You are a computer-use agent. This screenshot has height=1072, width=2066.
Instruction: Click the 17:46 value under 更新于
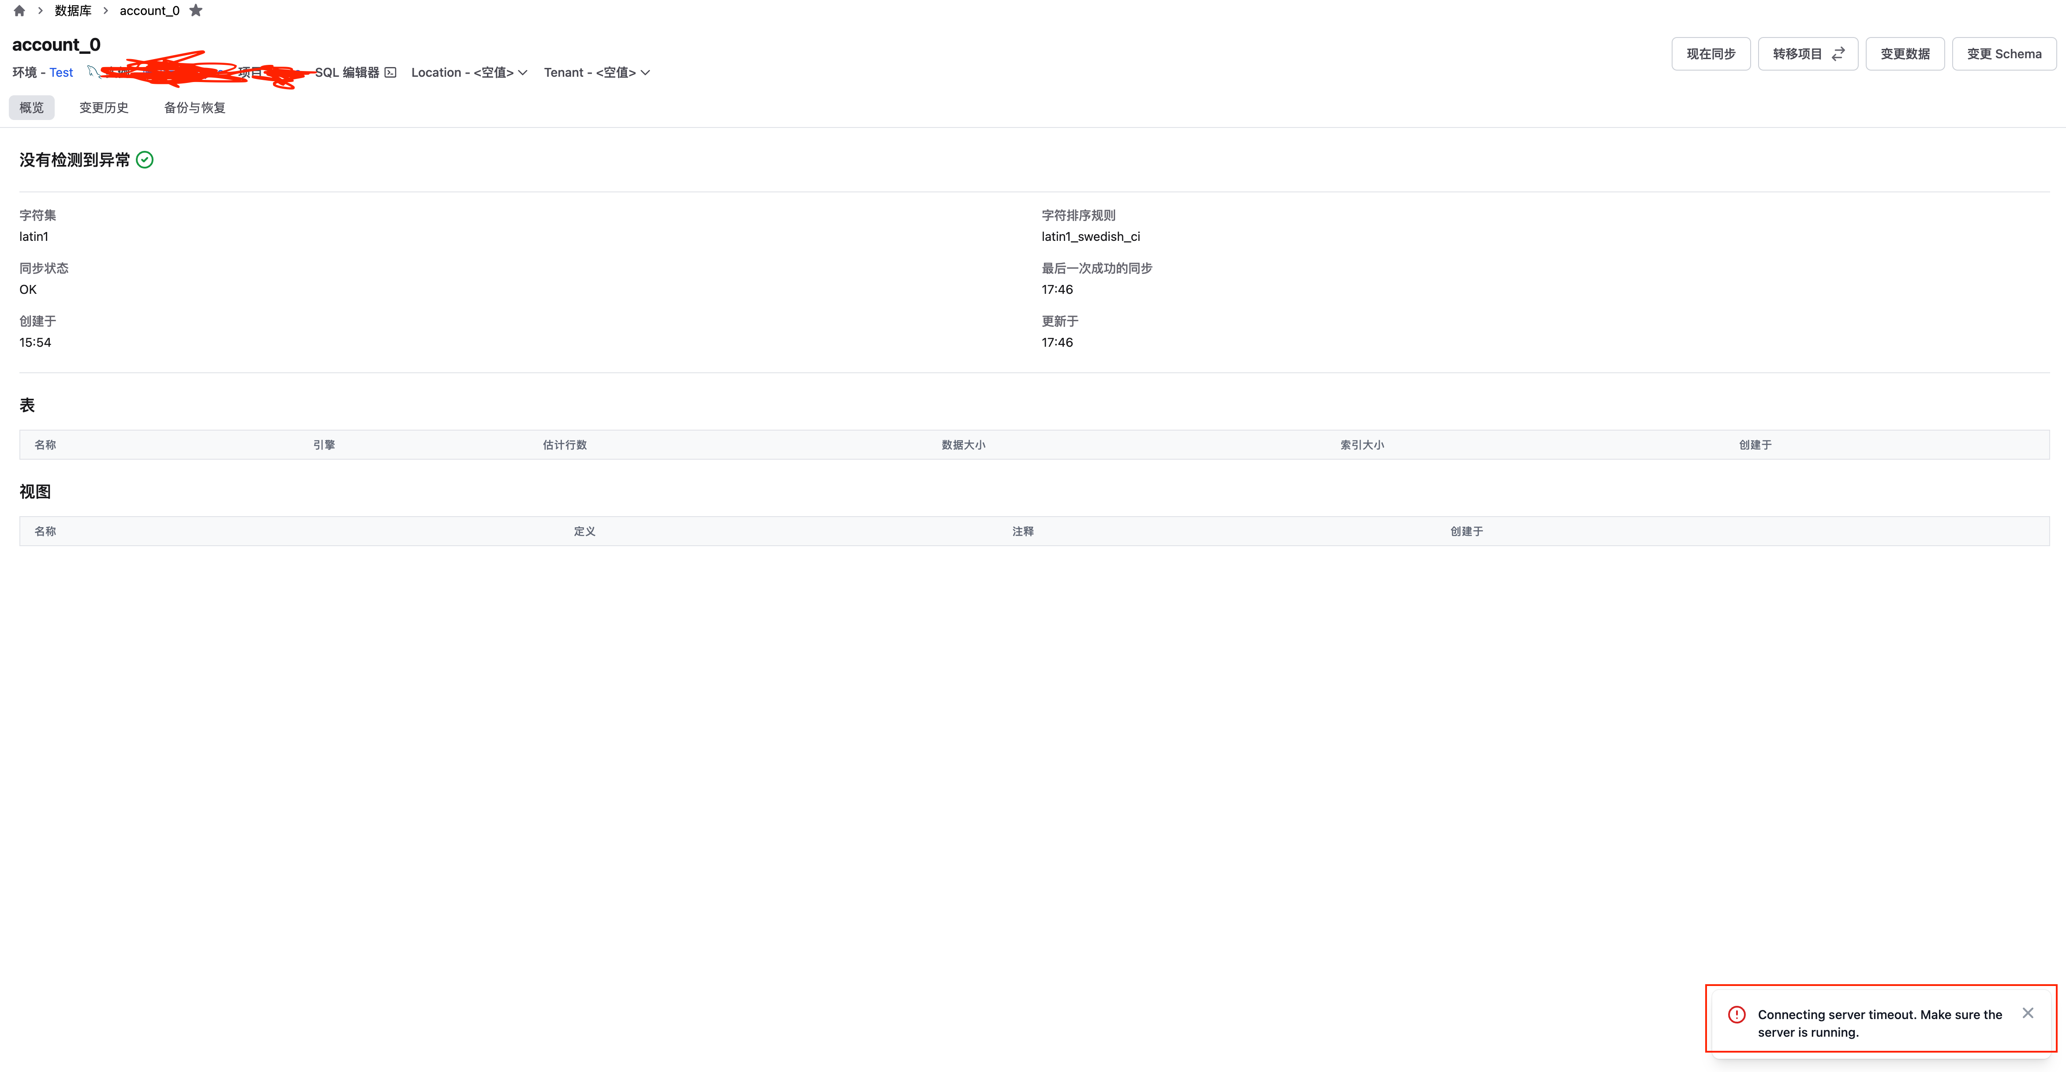[x=1057, y=343]
